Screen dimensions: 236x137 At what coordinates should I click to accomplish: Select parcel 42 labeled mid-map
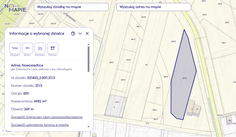147,65
